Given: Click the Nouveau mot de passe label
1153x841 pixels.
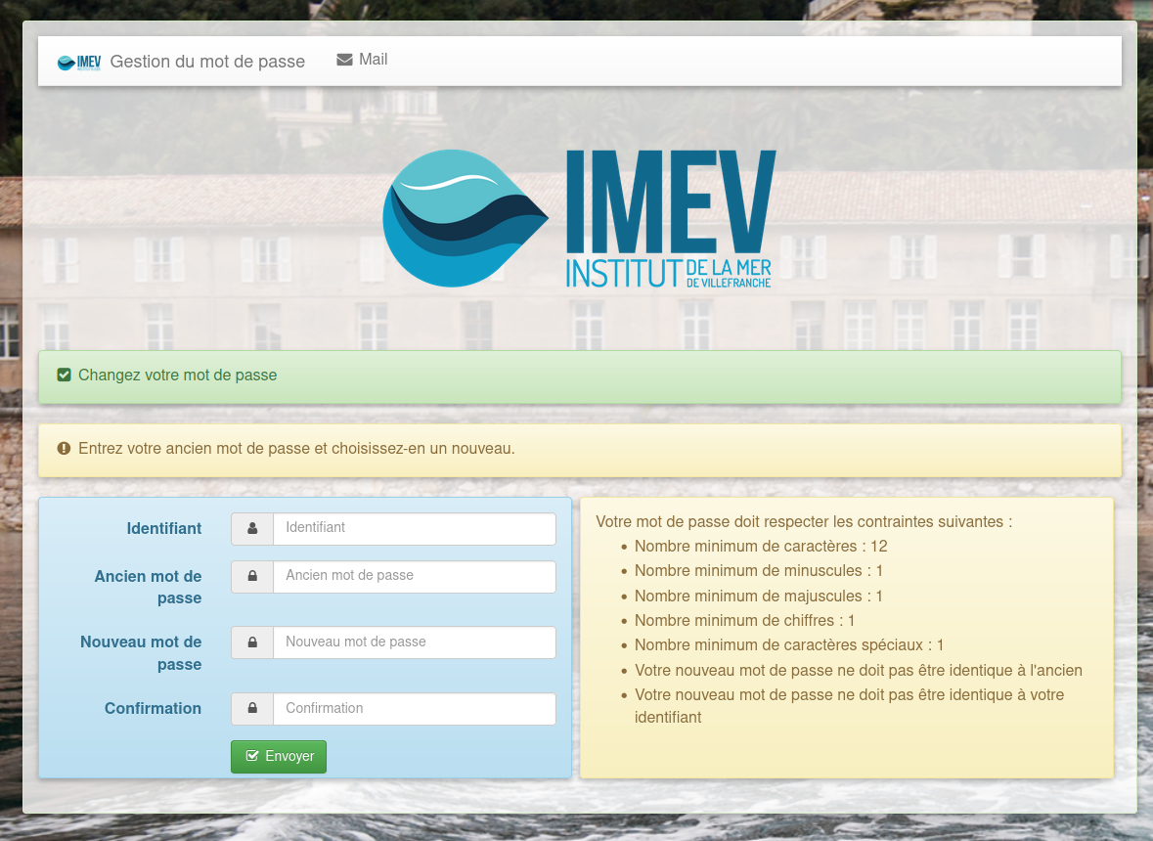Looking at the screenshot, I should [x=141, y=653].
